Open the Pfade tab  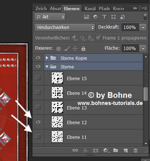[x=104, y=9]
